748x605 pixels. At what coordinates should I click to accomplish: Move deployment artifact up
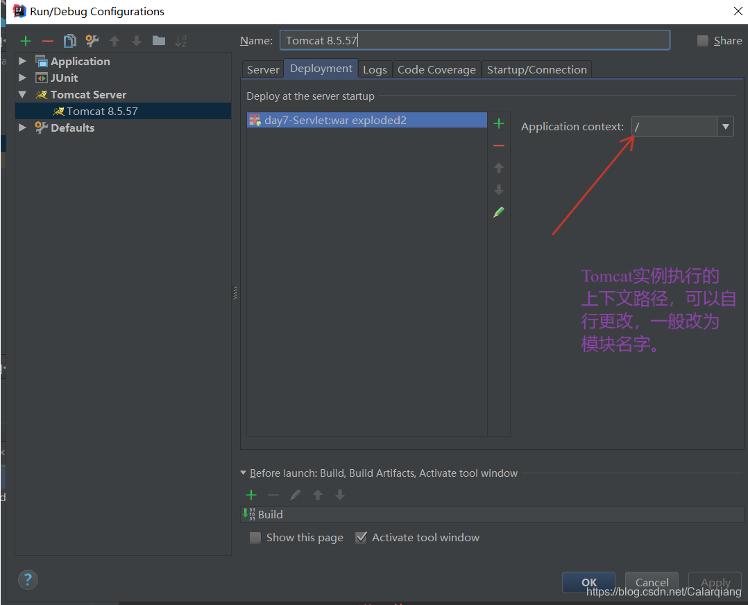click(x=499, y=168)
